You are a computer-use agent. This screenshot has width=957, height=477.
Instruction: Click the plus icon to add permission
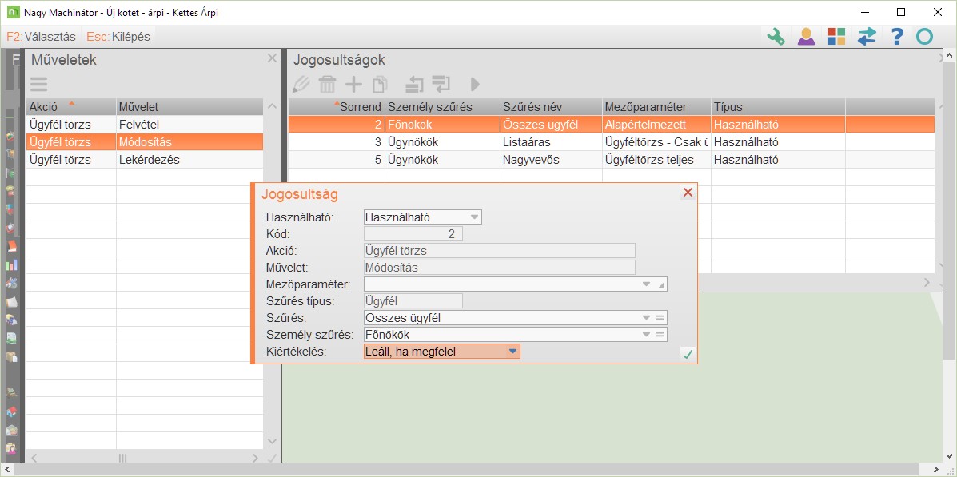pyautogui.click(x=353, y=84)
